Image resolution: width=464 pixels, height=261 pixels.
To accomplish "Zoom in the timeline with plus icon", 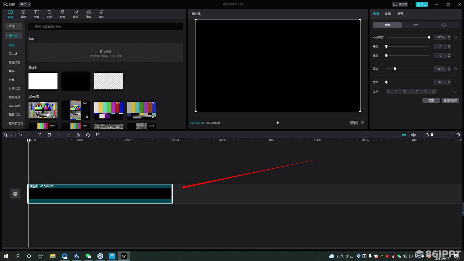I will click(x=458, y=135).
